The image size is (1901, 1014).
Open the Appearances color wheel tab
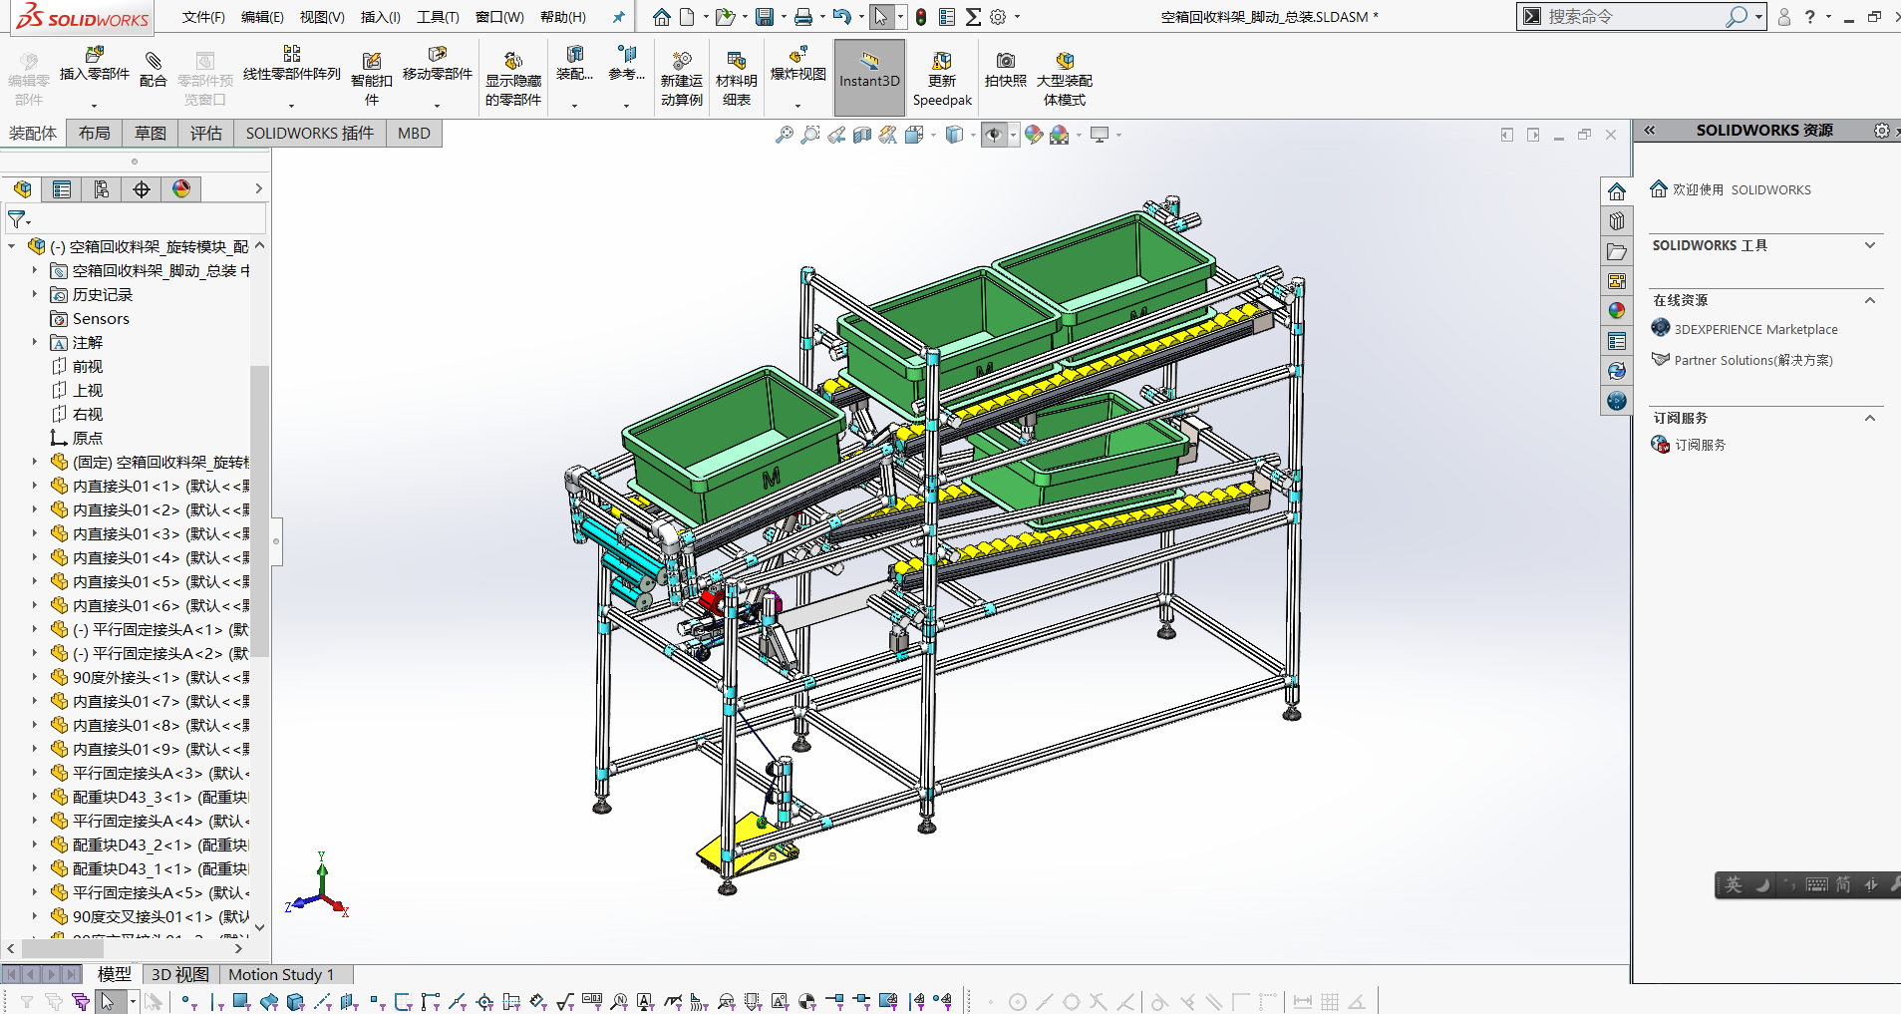pyautogui.click(x=181, y=189)
